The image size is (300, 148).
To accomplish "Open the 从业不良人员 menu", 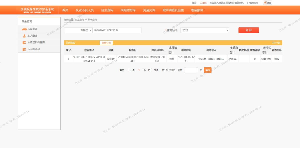I will click(x=84, y=10).
